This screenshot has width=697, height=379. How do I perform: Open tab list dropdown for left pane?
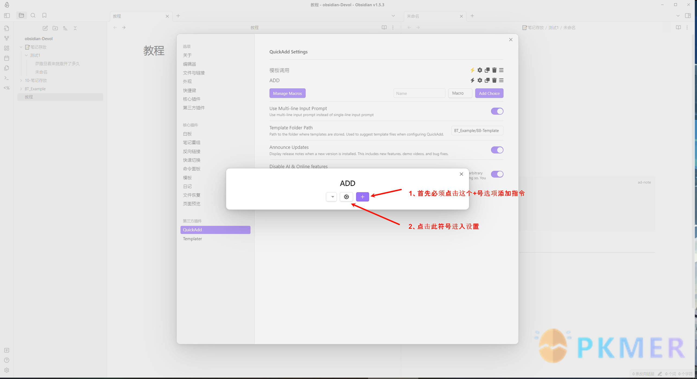393,16
